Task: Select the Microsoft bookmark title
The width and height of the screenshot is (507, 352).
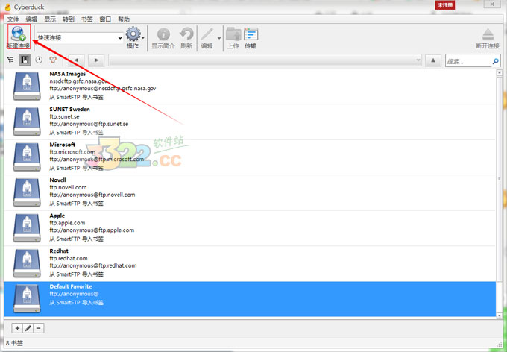Action: (62, 145)
